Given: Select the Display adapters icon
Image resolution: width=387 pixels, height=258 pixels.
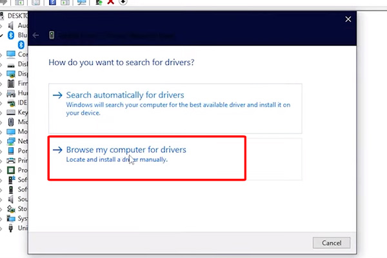Looking at the screenshot, I should click(10, 74).
